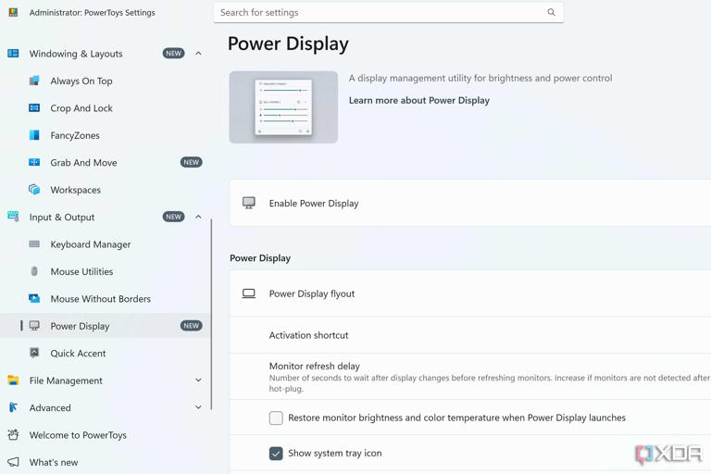Click the Power Display monitor icon in sidebar
This screenshot has width=711, height=474.
(x=34, y=326)
